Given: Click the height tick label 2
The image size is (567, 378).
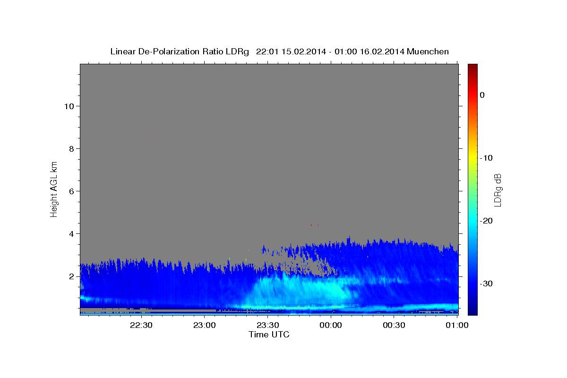Looking at the screenshot, I should click(72, 276).
